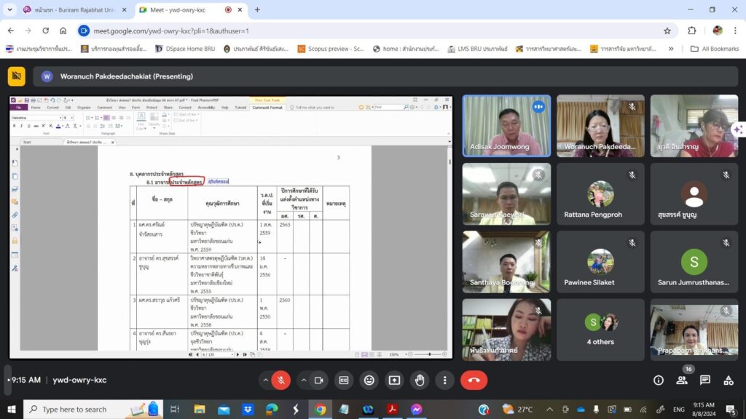The height and width of the screenshot is (419, 746).
Task: Click the File menu in shared PDF
Action: (x=18, y=108)
